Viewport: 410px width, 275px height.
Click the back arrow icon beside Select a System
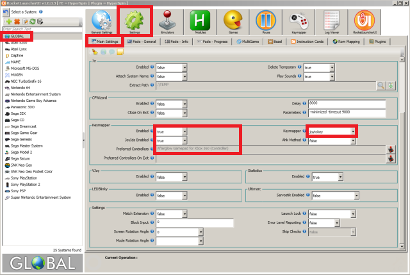point(6,13)
